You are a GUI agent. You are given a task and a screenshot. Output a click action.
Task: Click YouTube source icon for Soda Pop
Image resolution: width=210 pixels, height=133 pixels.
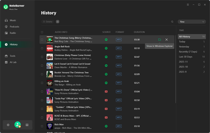106,100
